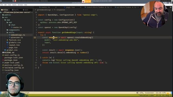This screenshot has width=173, height=97.
Task: Open the Search menu
Action: (x=14, y=5)
